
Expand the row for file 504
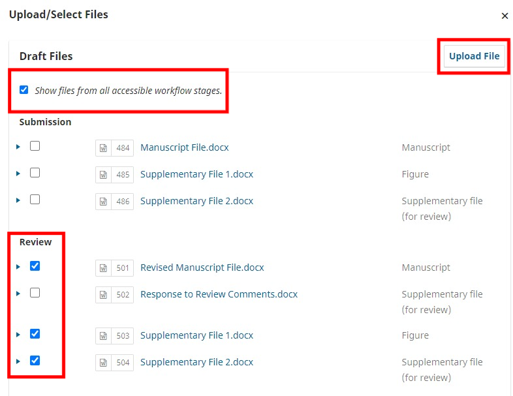click(18, 361)
